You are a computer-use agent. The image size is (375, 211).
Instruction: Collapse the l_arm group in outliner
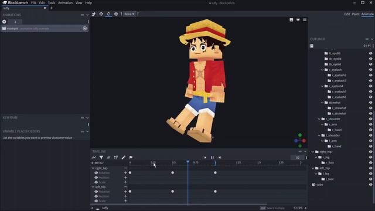pos(322,141)
